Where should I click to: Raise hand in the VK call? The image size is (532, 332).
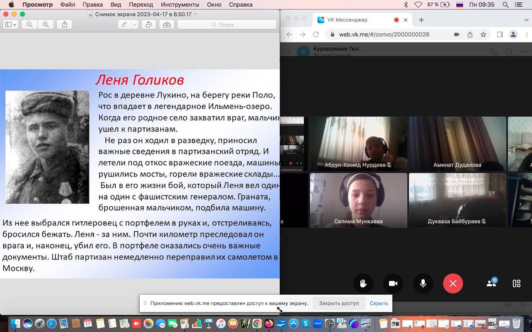(363, 283)
